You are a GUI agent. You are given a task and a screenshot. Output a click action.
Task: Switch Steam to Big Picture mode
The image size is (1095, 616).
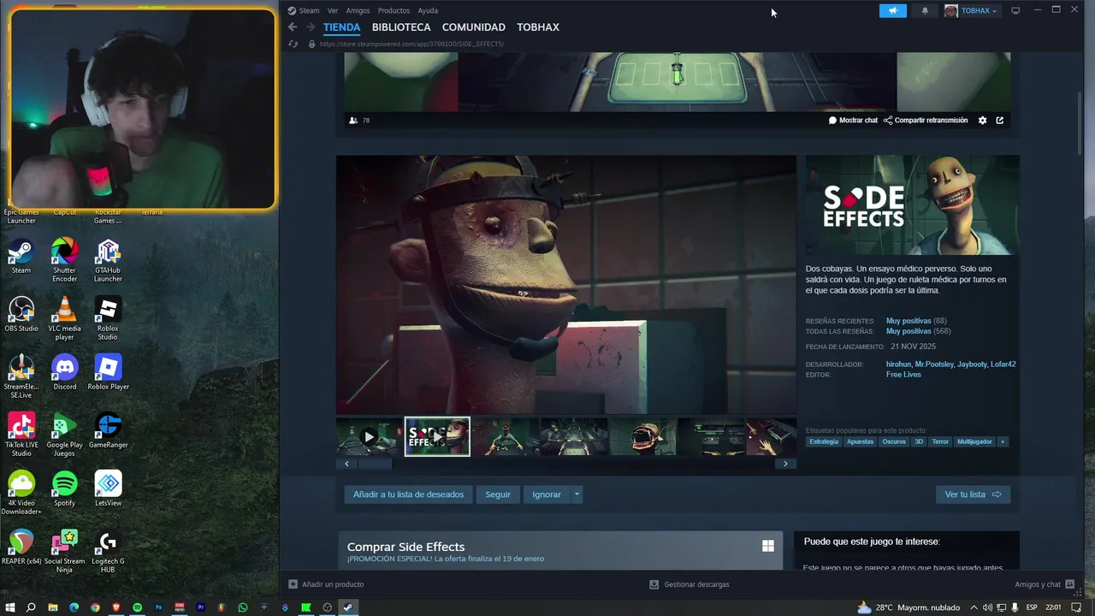pyautogui.click(x=1015, y=10)
